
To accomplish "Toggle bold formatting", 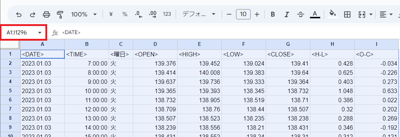I will (273, 14).
